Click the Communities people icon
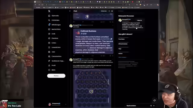 (x=49, y=56)
